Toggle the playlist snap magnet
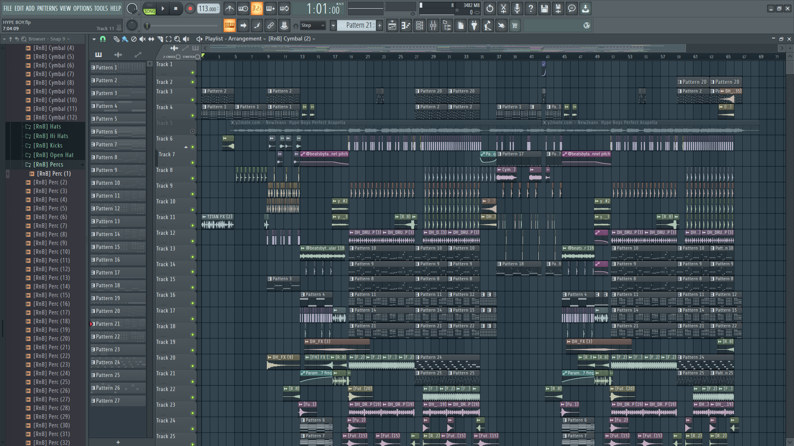This screenshot has height=446, width=794. [103, 39]
